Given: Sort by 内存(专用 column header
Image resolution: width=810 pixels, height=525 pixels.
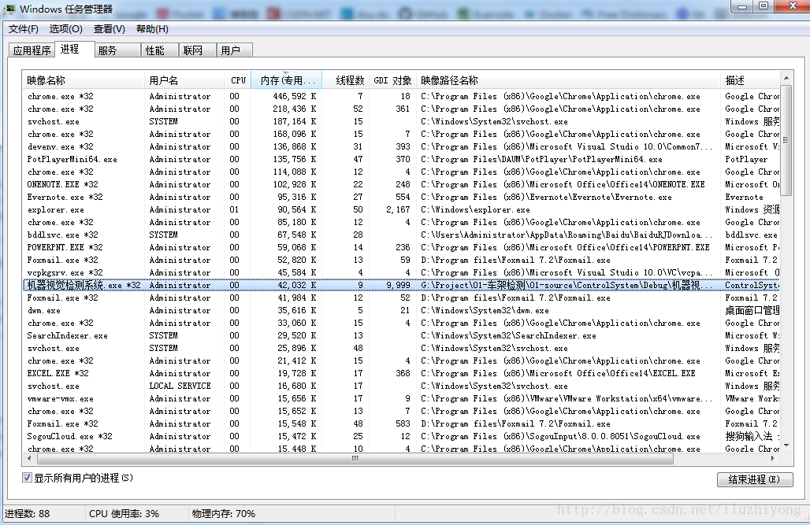Looking at the screenshot, I should pos(286,80).
